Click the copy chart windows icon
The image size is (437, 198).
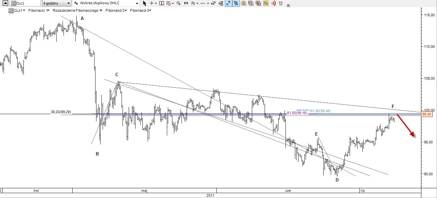pos(251,3)
